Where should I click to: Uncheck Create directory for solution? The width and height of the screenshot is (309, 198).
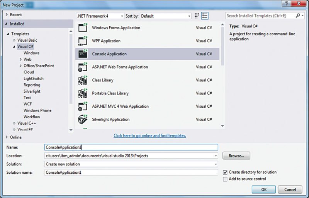225,172
